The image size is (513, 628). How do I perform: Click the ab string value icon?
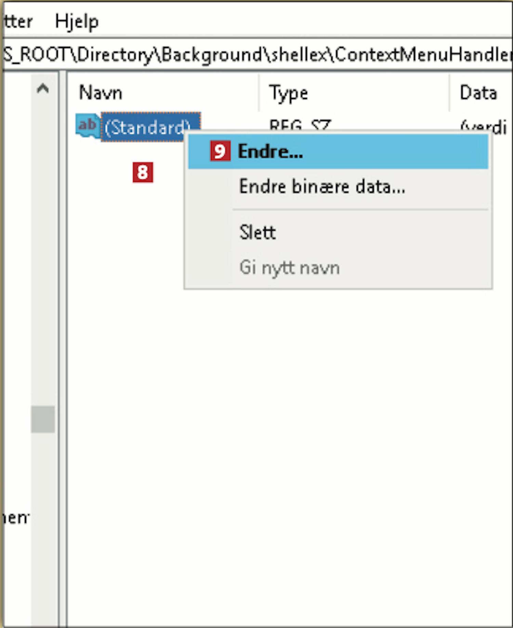[x=87, y=126]
